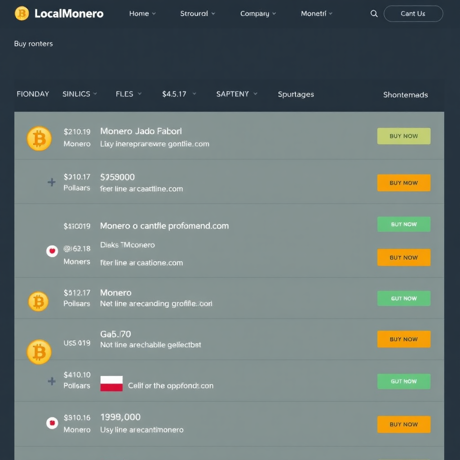Expand the Strourai menu chevron

213,13
